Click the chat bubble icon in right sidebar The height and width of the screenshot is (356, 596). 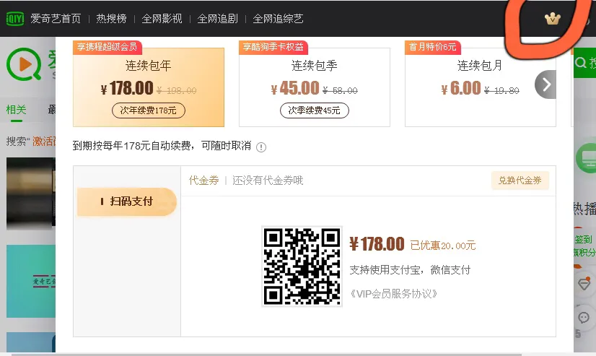tap(584, 317)
